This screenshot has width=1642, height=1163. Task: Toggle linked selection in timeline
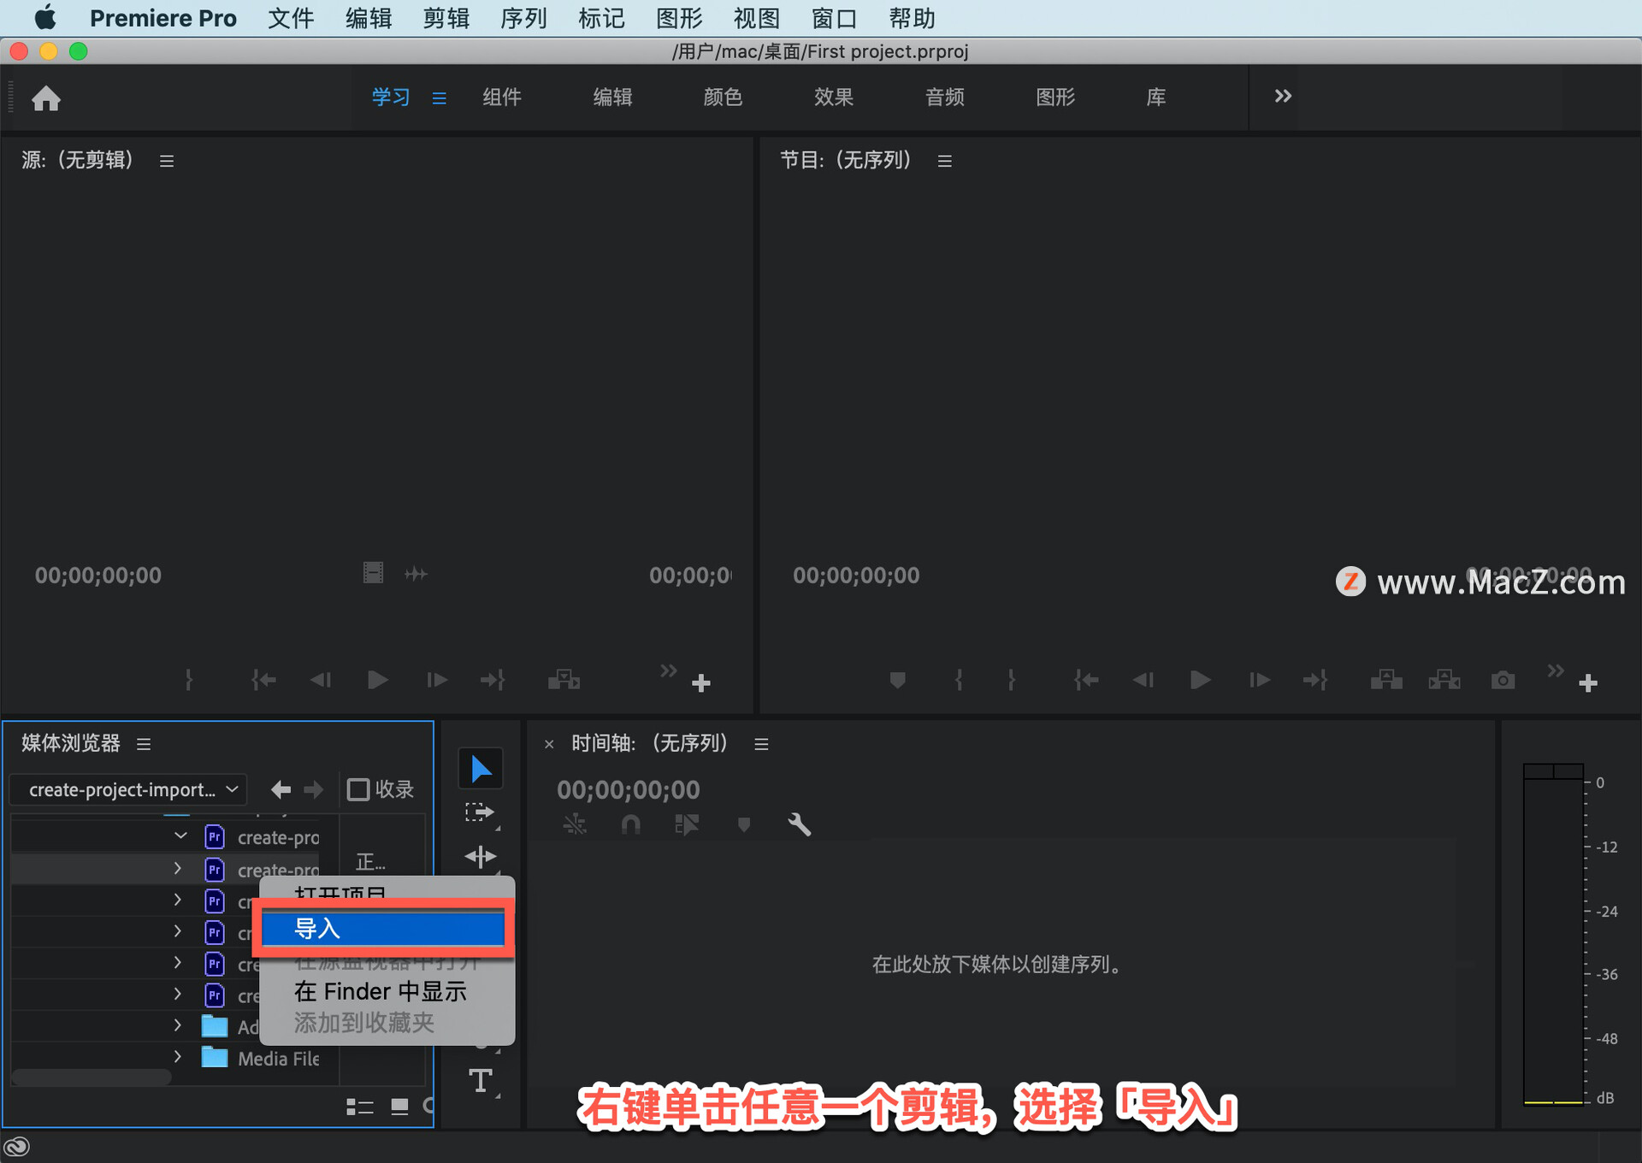(x=687, y=824)
